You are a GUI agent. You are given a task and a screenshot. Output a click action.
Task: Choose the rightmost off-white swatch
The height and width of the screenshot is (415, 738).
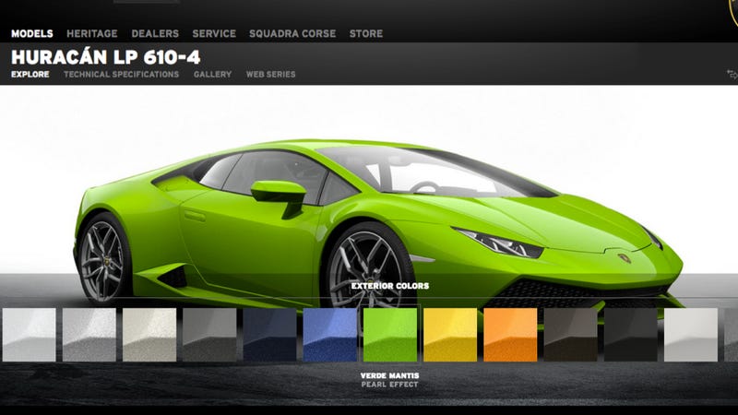click(x=691, y=335)
